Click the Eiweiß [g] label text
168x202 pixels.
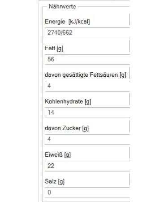(58, 155)
